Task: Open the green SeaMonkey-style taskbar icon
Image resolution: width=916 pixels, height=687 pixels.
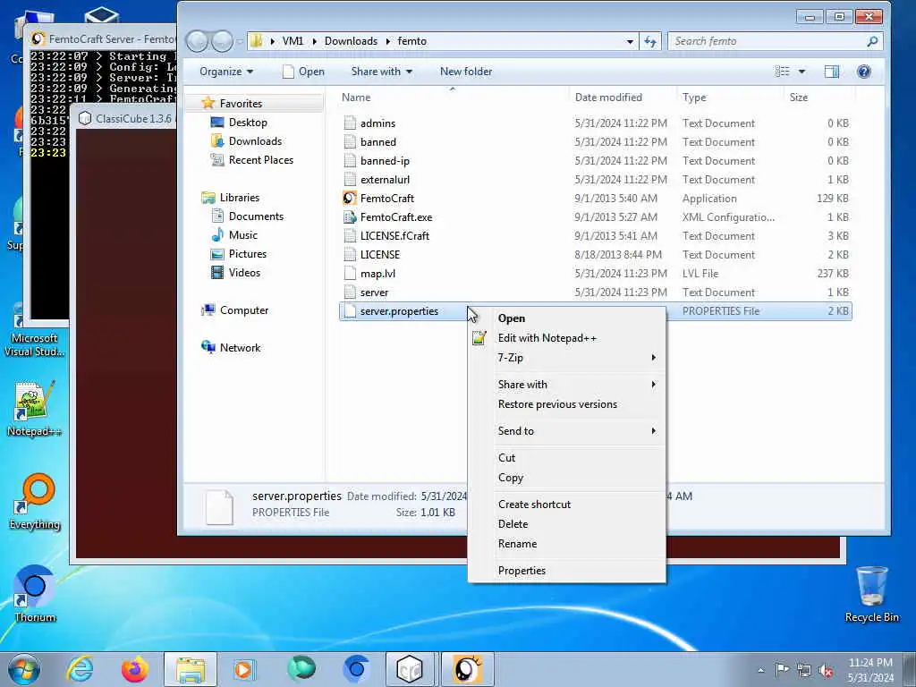Action: 301,669
